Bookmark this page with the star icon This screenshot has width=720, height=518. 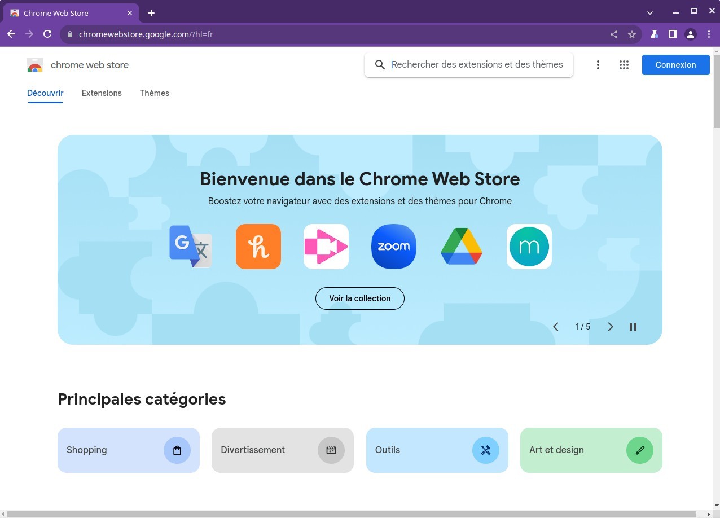(x=632, y=34)
